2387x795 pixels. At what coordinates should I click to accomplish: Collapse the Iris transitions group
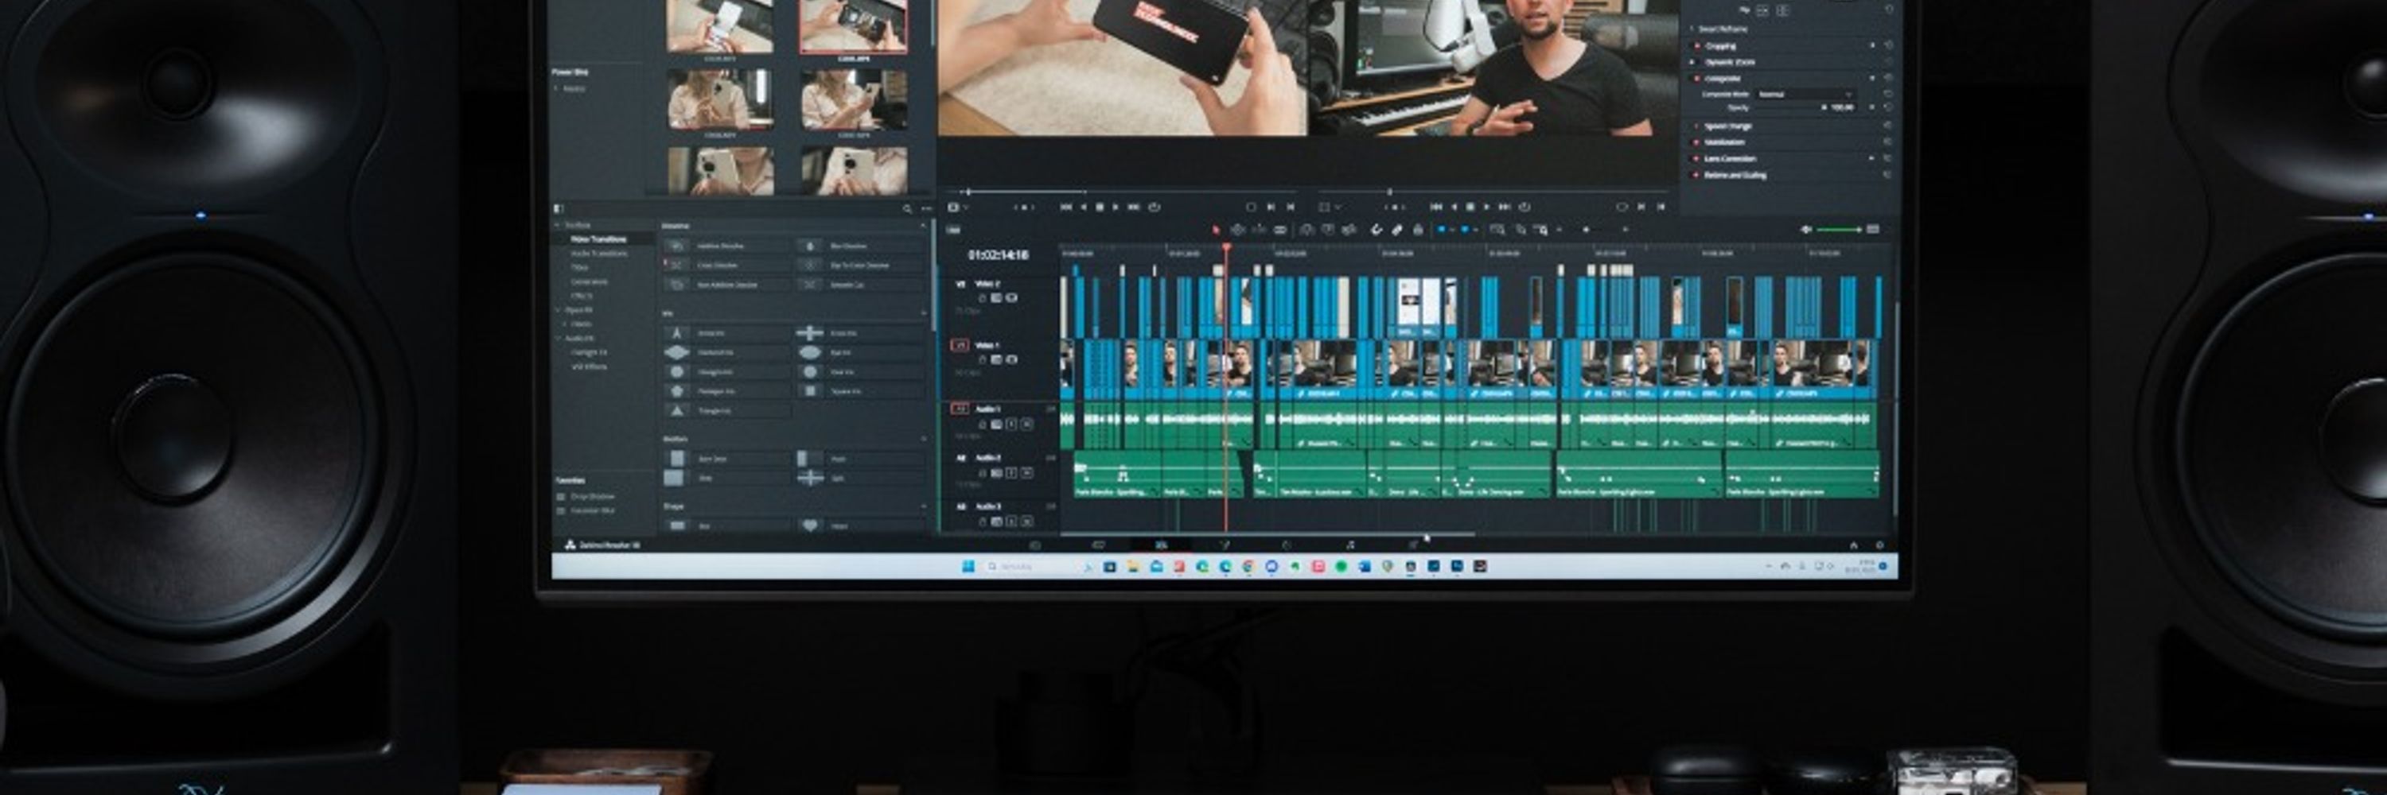click(923, 314)
